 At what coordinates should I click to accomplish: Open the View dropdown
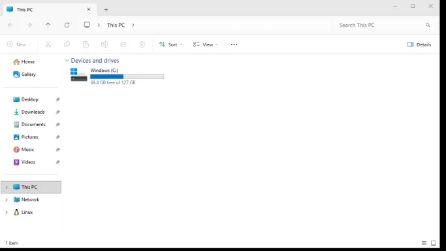(x=205, y=44)
